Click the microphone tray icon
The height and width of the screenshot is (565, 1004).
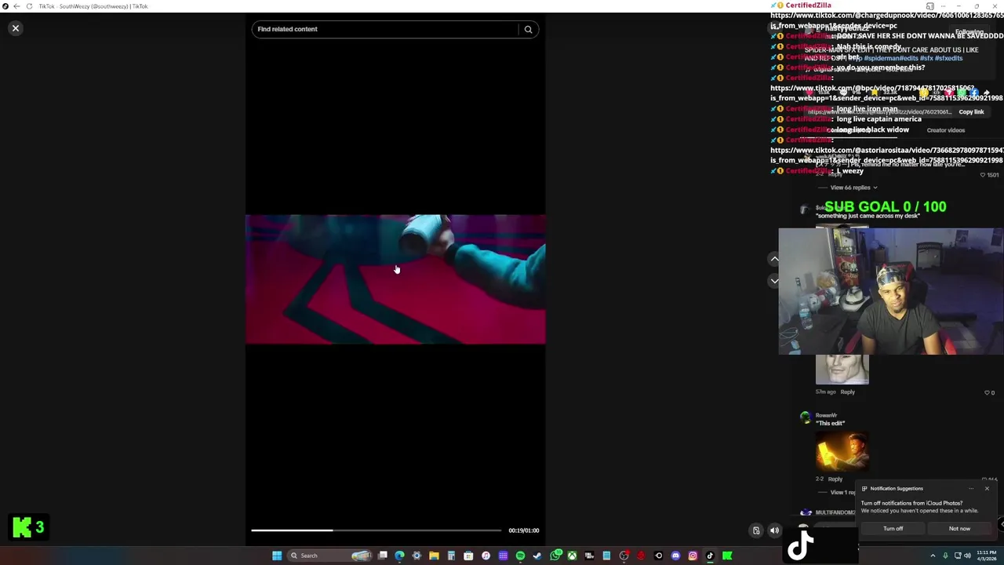pos(945,556)
